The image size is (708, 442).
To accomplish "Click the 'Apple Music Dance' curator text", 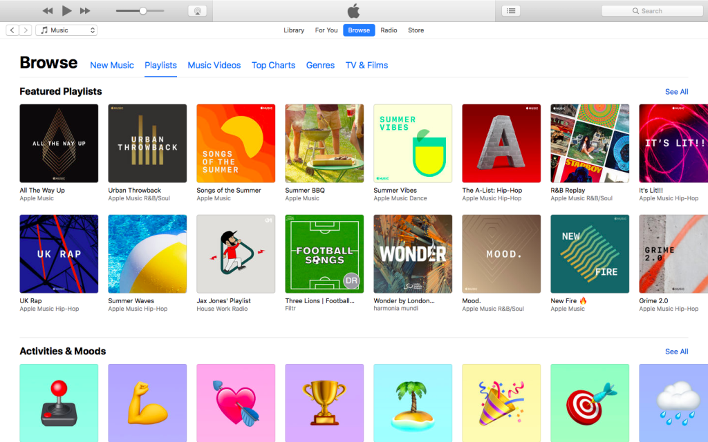I will (x=400, y=198).
